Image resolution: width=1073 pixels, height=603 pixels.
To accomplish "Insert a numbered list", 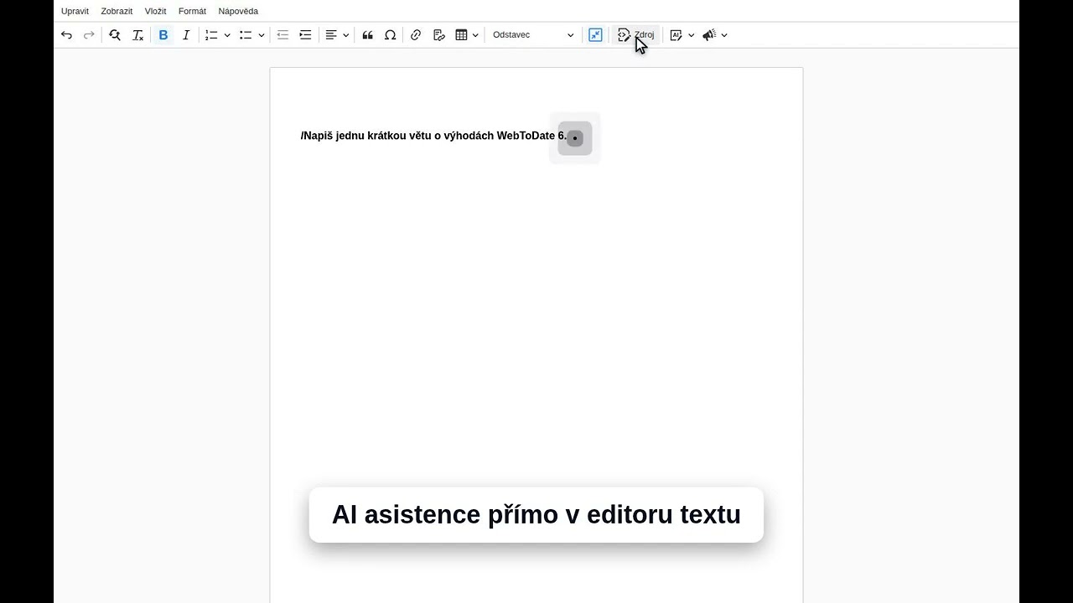I will point(211,35).
